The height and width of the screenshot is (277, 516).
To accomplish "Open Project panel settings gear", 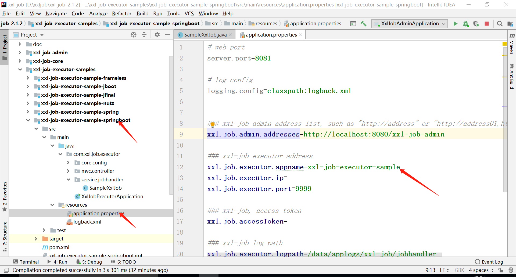I will pyautogui.click(x=157, y=35).
